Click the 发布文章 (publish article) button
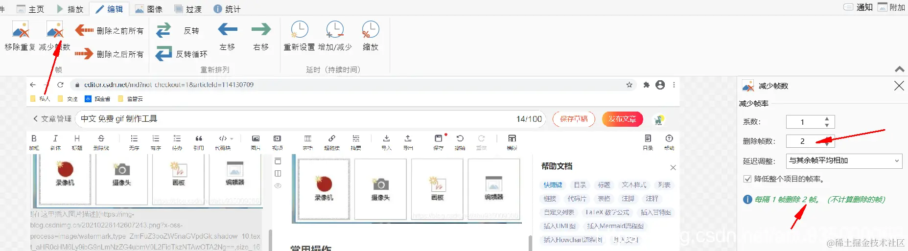Image resolution: width=908 pixels, height=251 pixels. point(622,119)
